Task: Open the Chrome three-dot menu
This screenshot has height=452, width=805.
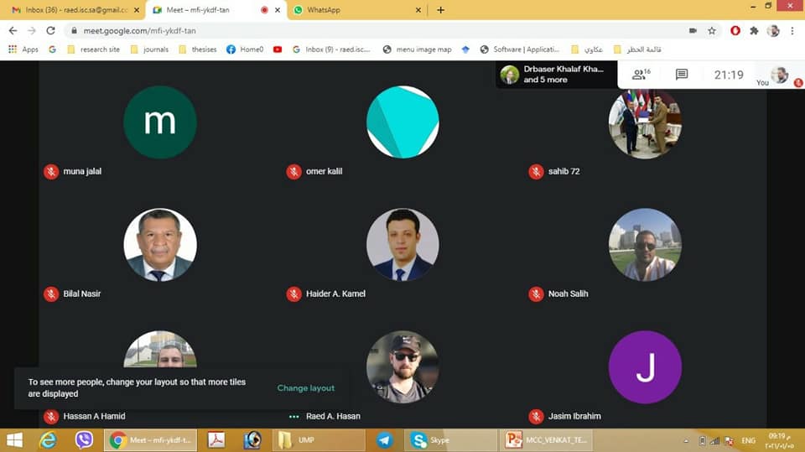Action: tap(792, 30)
